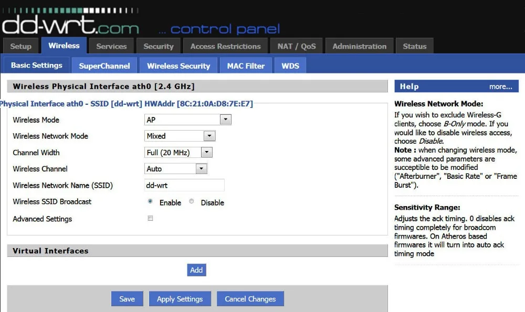
Task: Open the Status tab
Action: [x=415, y=46]
